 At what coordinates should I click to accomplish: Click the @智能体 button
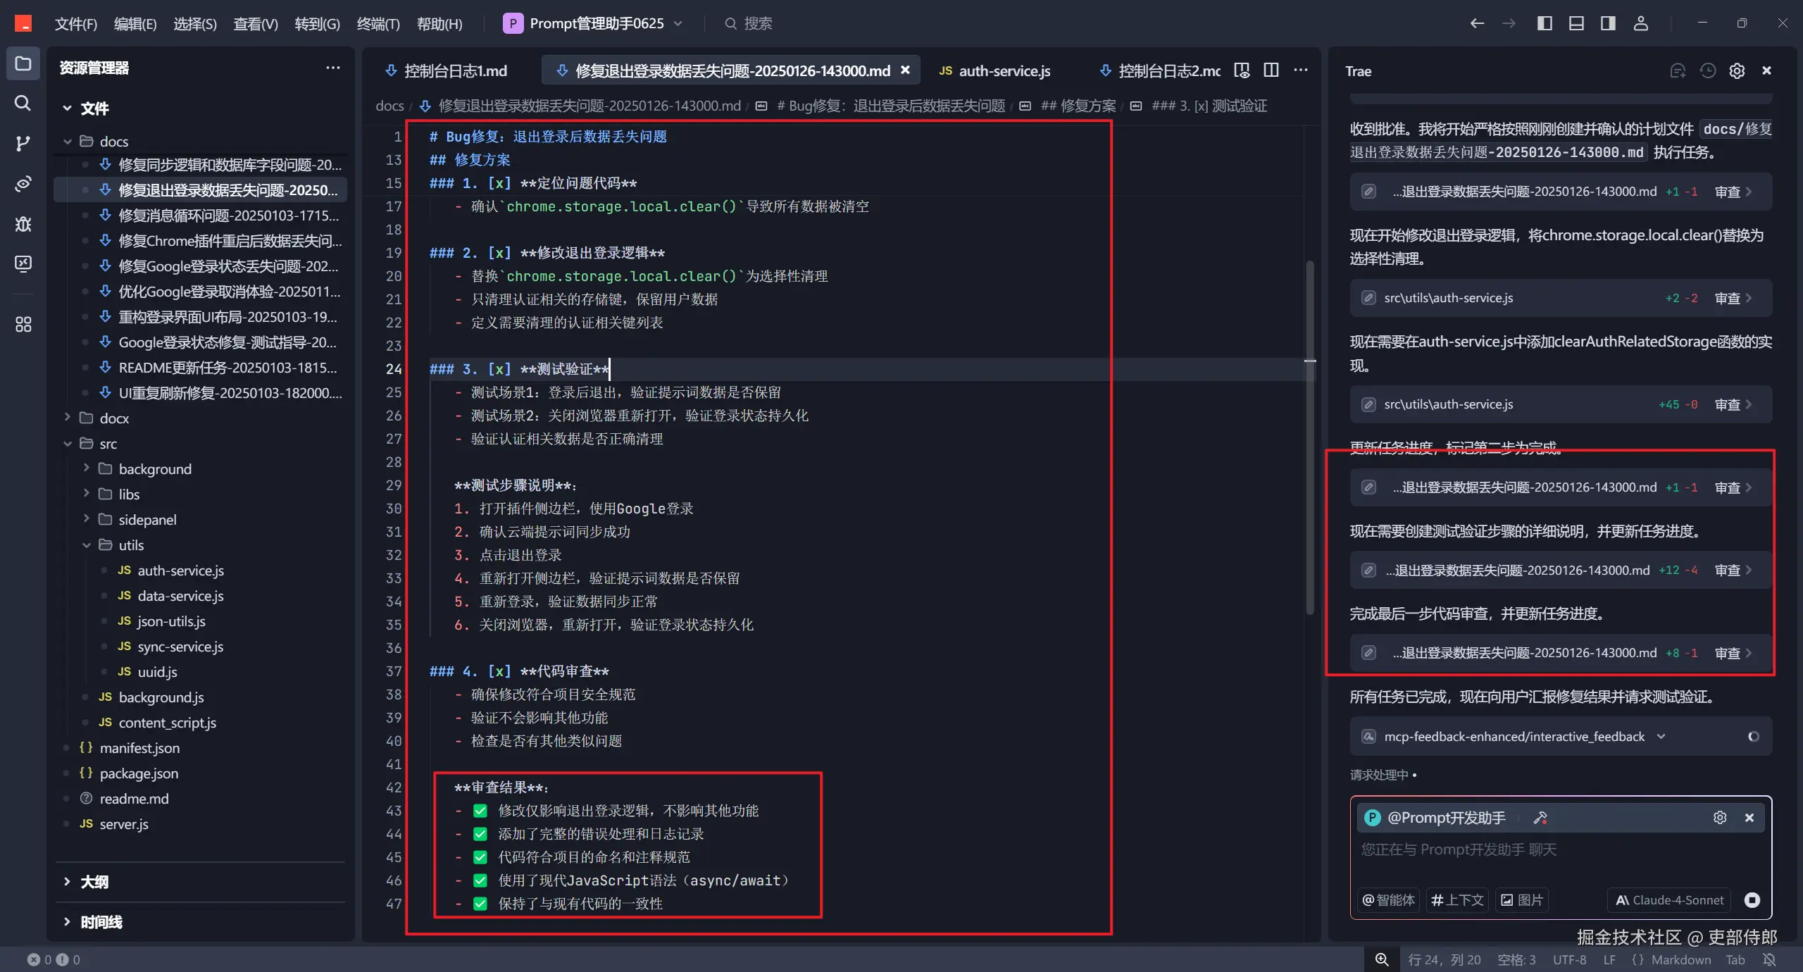1389,899
